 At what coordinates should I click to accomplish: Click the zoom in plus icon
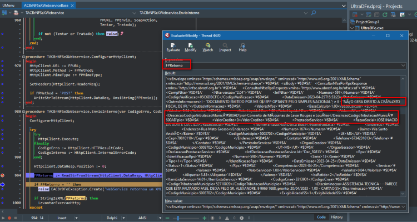(x=204, y=218)
